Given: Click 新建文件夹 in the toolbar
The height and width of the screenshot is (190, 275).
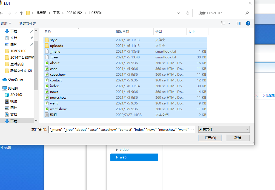Looking at the screenshot, I should pos(27,24).
